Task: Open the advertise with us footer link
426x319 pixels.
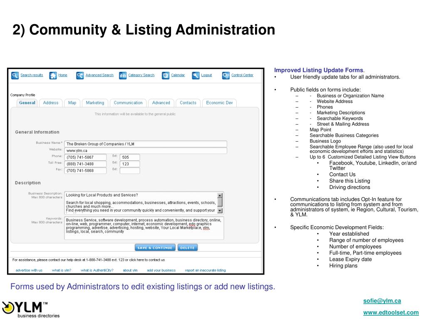Action: click(x=29, y=270)
